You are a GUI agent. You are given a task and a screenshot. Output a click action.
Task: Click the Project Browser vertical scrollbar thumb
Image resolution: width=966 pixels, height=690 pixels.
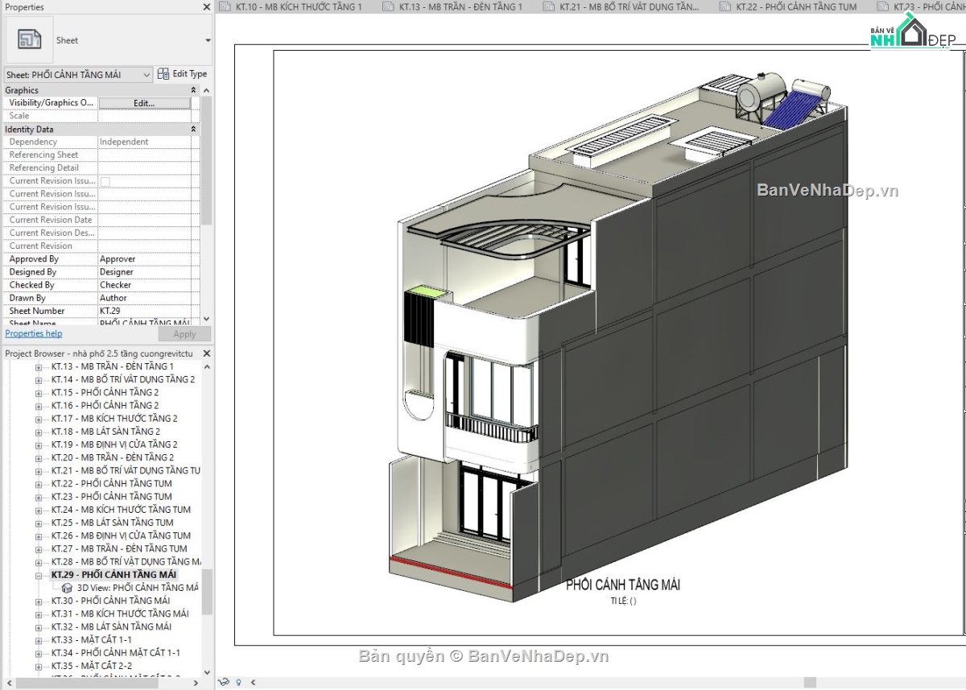point(207,592)
